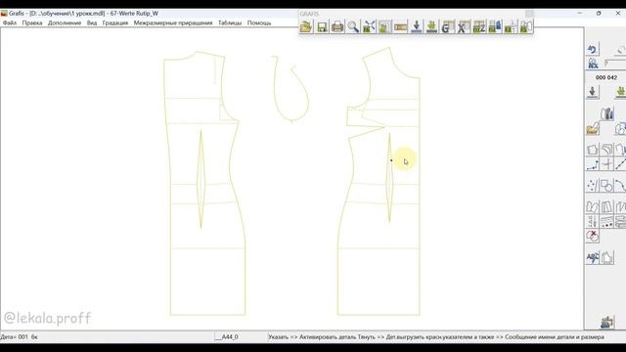Open the Файл menu
Screen dimensions: 626x352
pyautogui.click(x=10, y=23)
